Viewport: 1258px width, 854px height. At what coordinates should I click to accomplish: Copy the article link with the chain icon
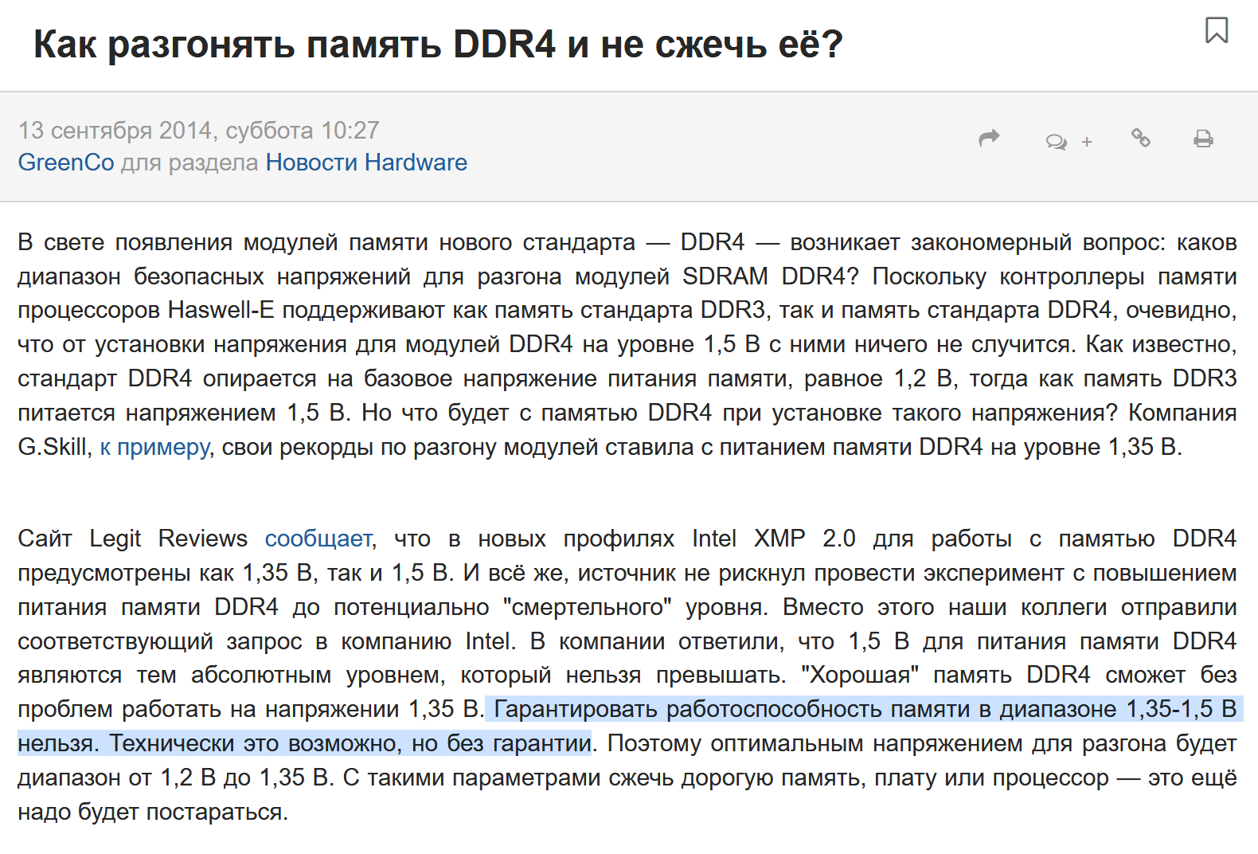tap(1141, 138)
